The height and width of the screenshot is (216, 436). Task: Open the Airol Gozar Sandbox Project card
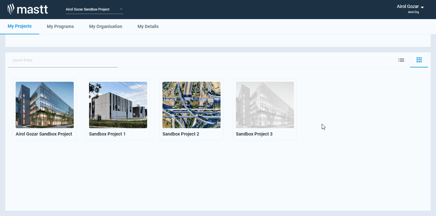[44, 109]
